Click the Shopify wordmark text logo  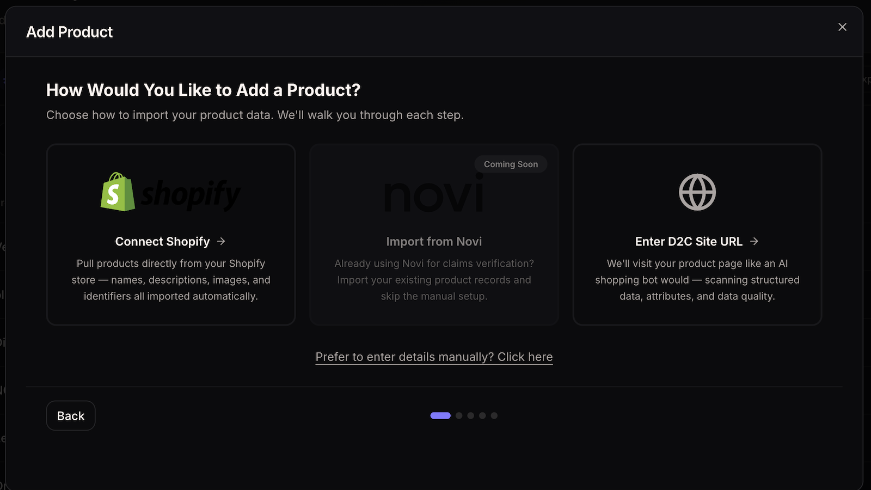coord(191,194)
